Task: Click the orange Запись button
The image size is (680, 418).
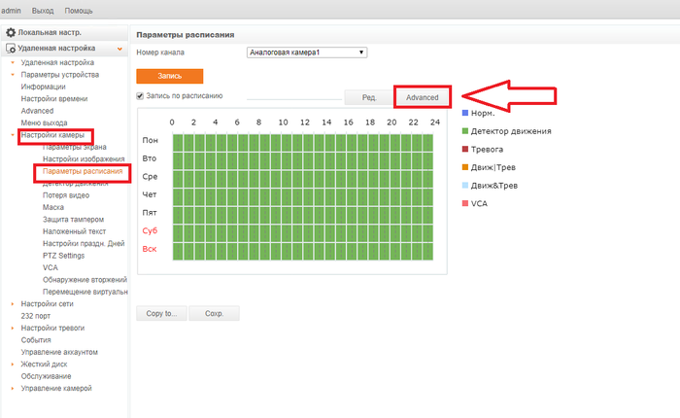Action: 170,76
